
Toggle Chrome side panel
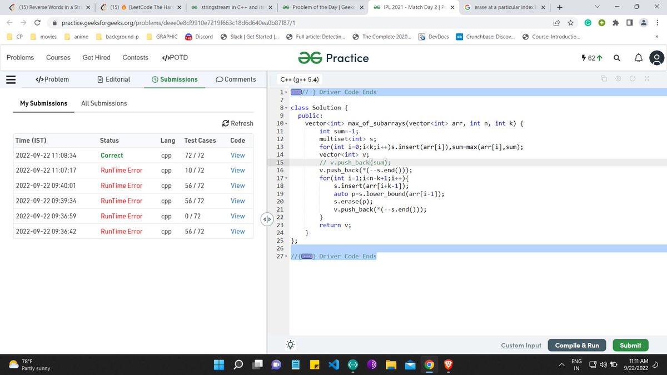click(x=629, y=23)
